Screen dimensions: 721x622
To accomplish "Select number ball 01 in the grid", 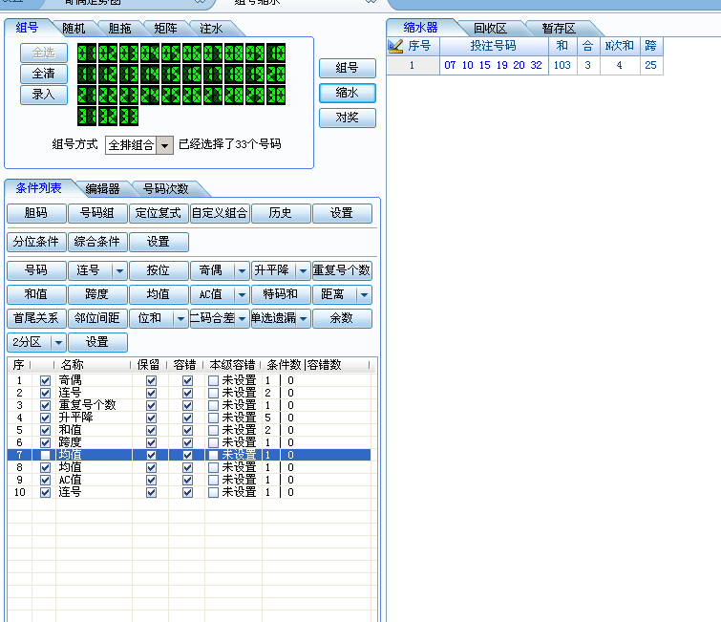I will pyautogui.click(x=87, y=53).
